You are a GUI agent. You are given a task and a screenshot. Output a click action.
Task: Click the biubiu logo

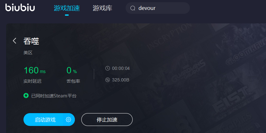pos(20,8)
